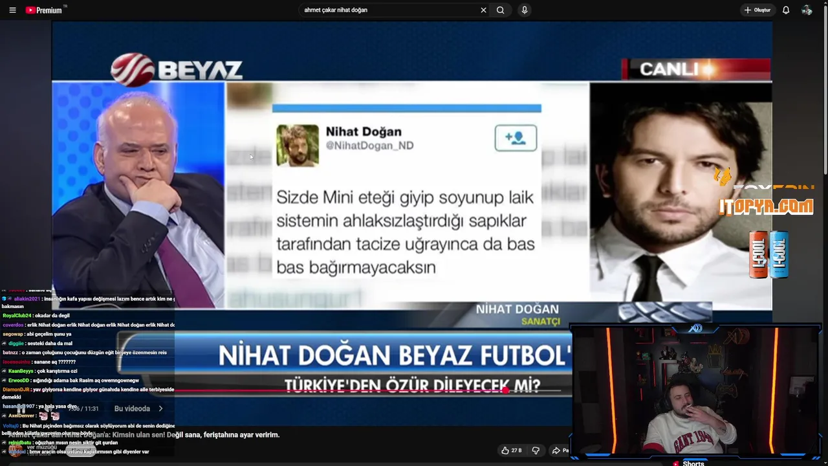This screenshot has width=828, height=466.
Task: Click chat message from RoyalClub24
Action: tap(36, 316)
